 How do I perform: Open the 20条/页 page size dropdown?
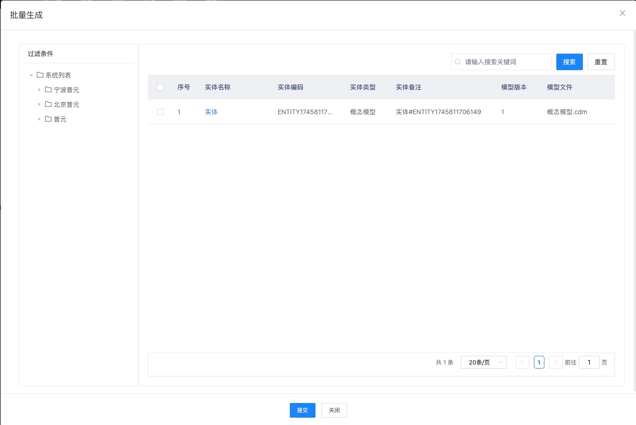pos(484,362)
